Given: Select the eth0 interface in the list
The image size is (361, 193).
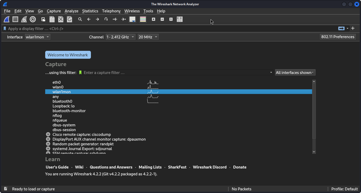Looking at the screenshot, I should (x=57, y=82).
